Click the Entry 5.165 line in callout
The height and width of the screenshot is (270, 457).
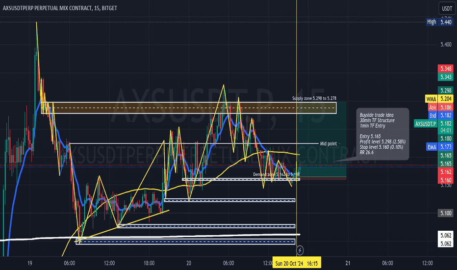pyautogui.click(x=370, y=136)
